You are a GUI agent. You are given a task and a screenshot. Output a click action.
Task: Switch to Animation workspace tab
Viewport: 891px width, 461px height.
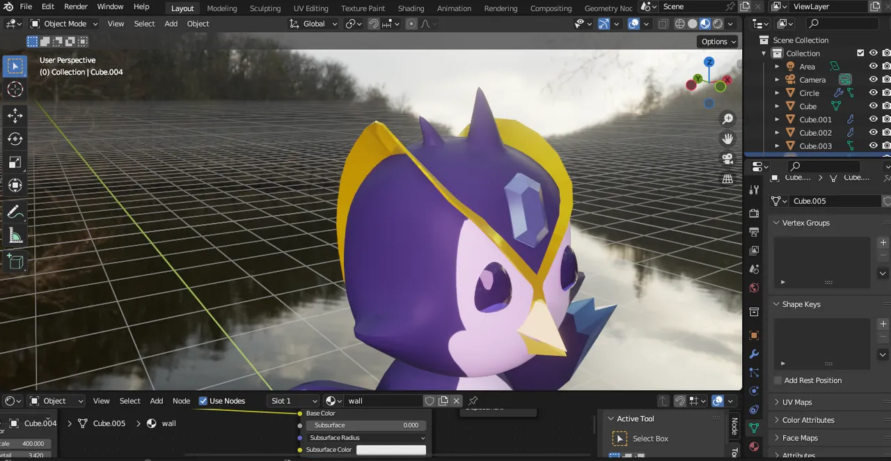click(x=454, y=8)
